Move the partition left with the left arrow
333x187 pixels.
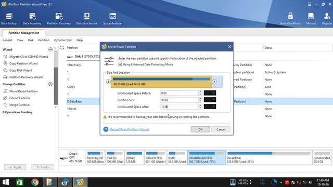108,82
